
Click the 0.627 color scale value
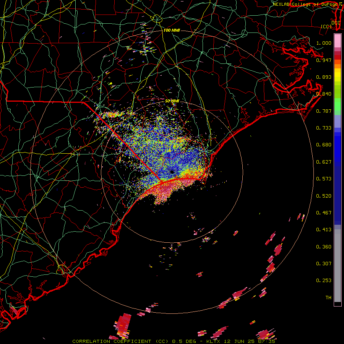pyautogui.click(x=324, y=162)
